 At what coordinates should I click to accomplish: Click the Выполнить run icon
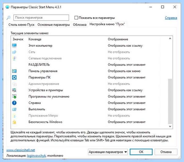click(14, 109)
